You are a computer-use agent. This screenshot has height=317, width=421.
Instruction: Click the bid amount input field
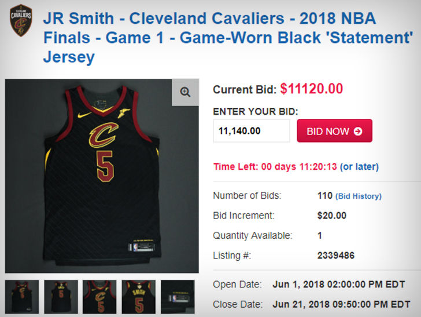click(252, 131)
